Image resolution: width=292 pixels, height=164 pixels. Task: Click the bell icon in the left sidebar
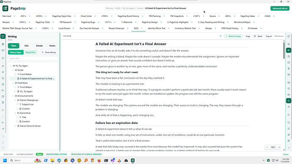pos(3,72)
